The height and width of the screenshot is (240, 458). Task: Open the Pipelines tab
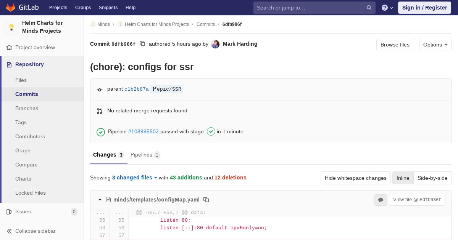point(145,155)
